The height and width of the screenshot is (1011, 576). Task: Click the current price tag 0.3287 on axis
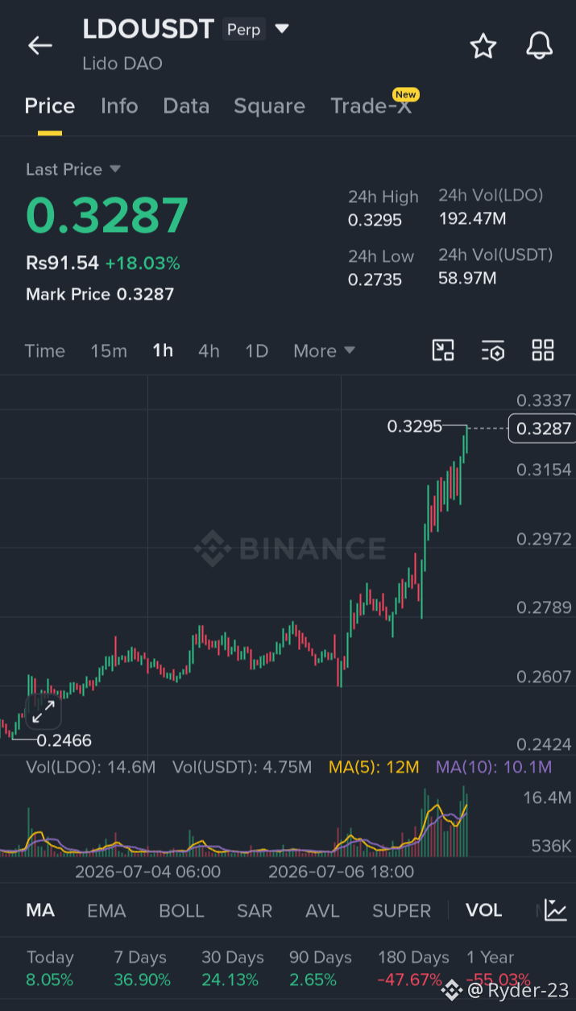[543, 428]
